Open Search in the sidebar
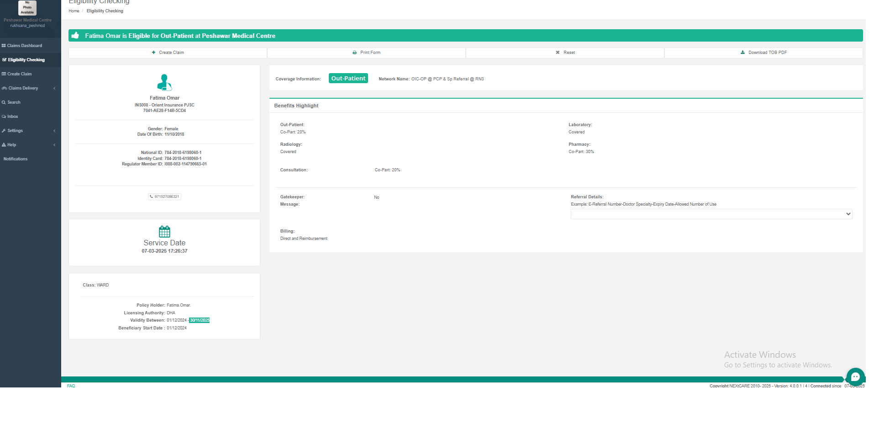This screenshot has width=874, height=424. click(x=14, y=102)
